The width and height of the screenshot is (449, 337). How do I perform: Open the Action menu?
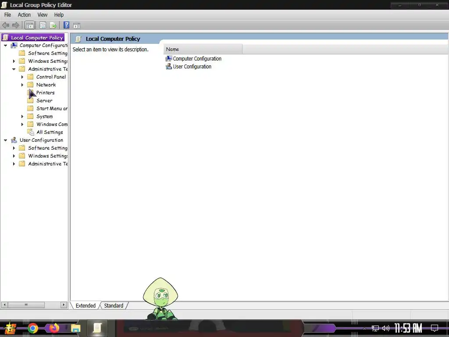pos(24,15)
